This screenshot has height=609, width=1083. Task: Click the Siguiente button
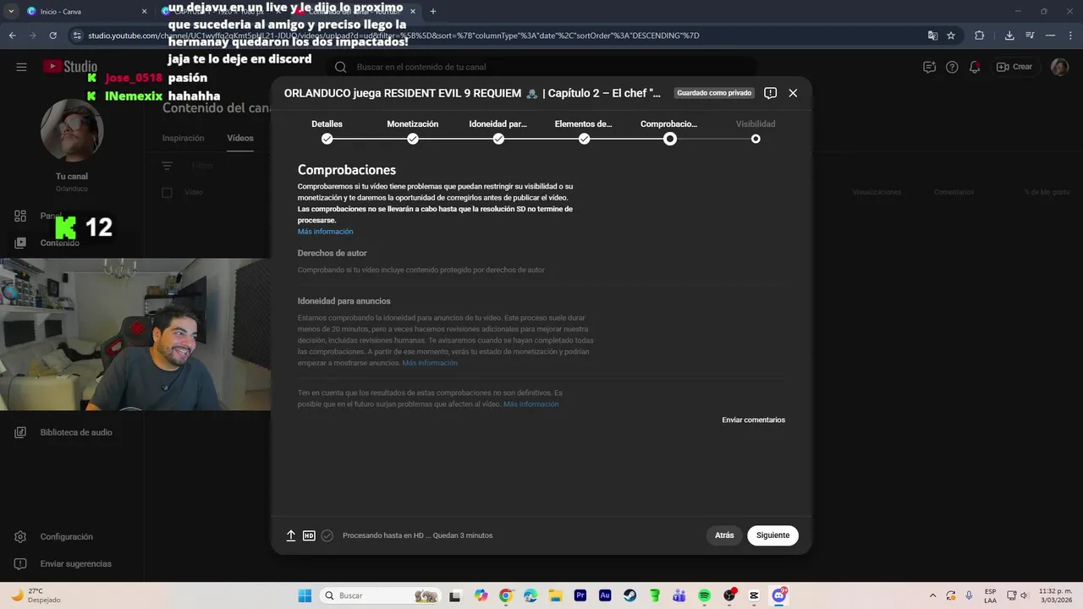click(772, 535)
